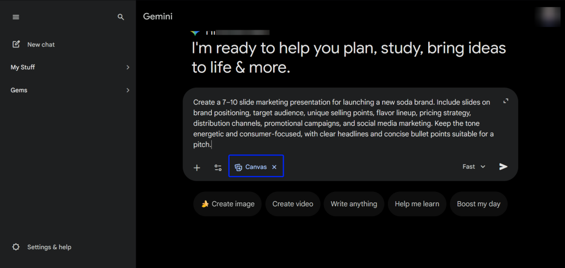Click the Create video suggestion
Image resolution: width=565 pixels, height=268 pixels.
pos(292,204)
